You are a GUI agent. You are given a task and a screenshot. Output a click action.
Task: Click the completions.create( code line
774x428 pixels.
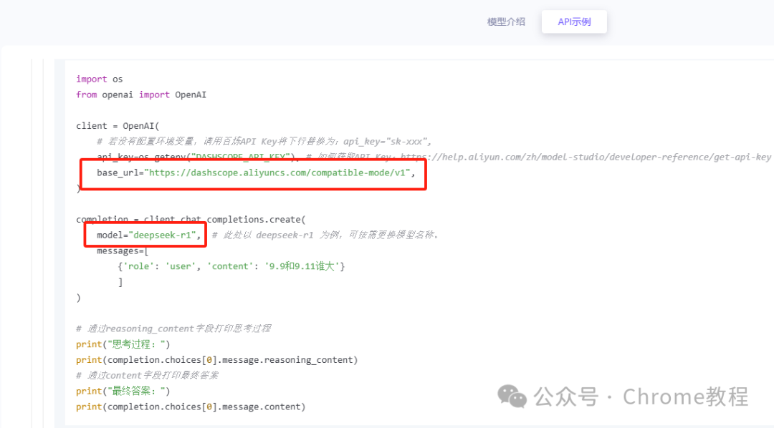coord(191,220)
